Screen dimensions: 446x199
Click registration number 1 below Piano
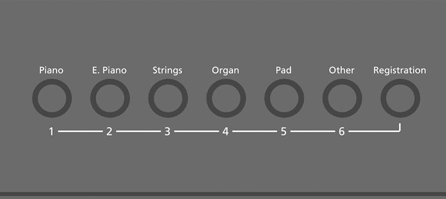[51, 131]
